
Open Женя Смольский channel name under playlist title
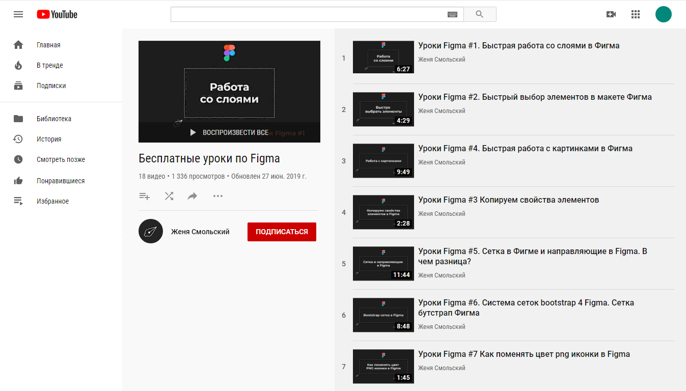point(200,232)
